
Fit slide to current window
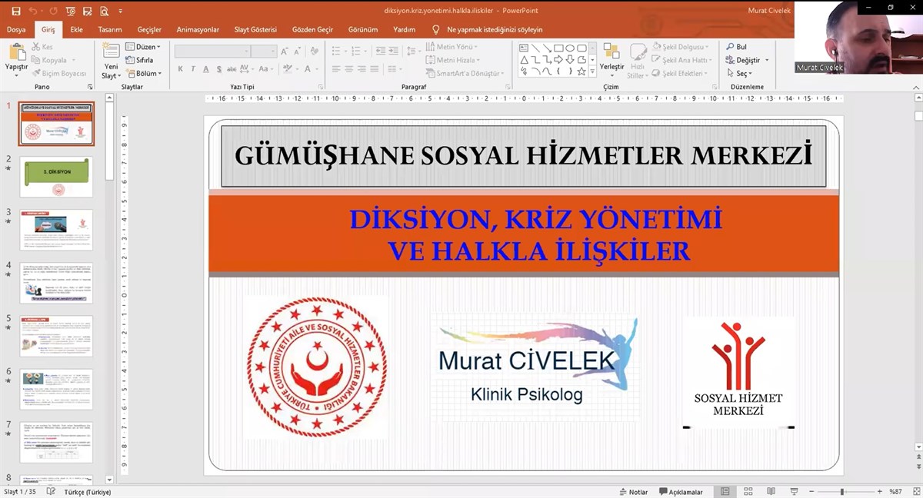click(917, 492)
